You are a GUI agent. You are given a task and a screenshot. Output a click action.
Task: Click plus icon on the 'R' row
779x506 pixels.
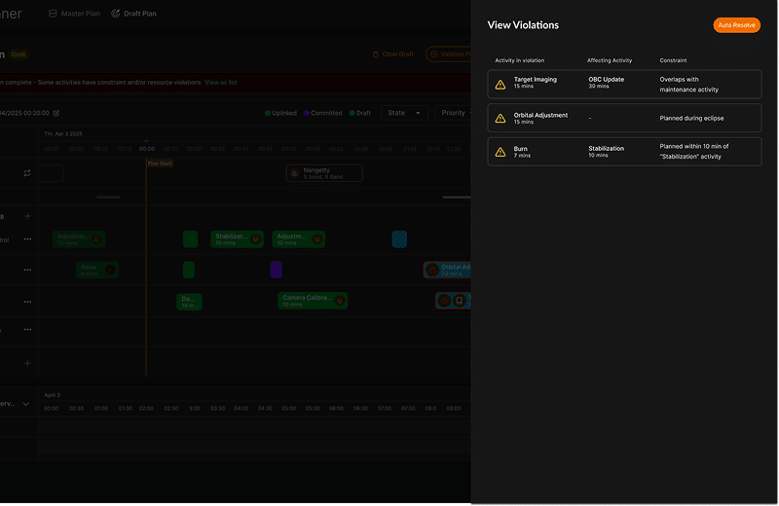(x=28, y=216)
